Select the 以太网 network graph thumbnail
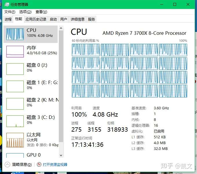Screen dimensions: 197x174 tap(15, 140)
